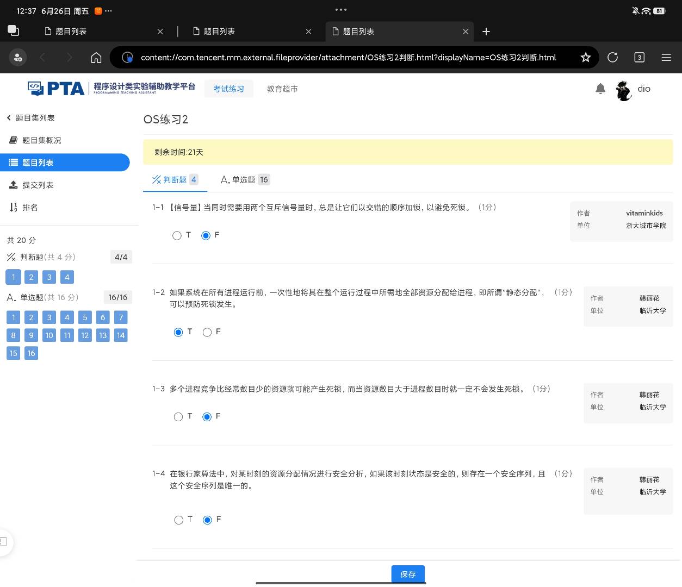Screen dimensions: 682x587
Task: Jump to 判断题 question 2
Action: coord(31,277)
